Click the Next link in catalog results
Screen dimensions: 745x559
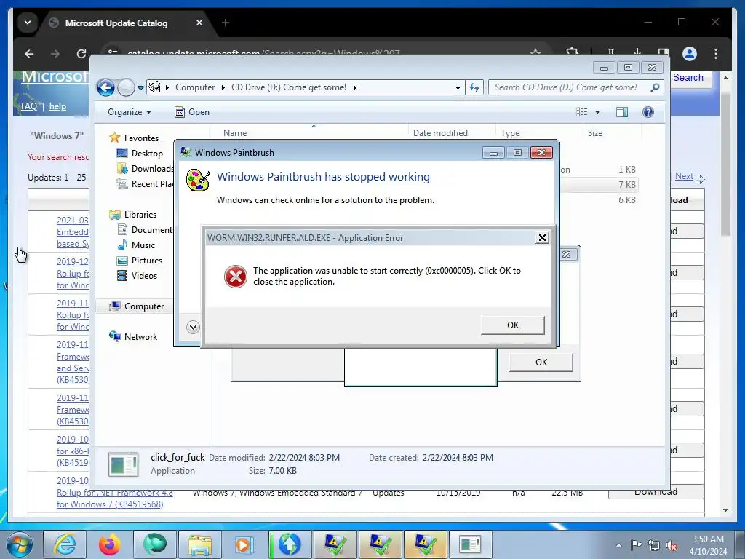click(x=684, y=176)
